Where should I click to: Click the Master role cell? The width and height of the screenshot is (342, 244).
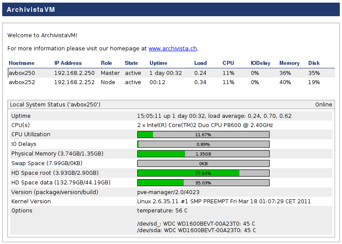coord(110,73)
